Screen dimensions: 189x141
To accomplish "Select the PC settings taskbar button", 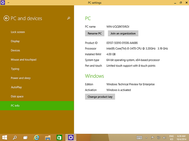I will click(x=71, y=137).
